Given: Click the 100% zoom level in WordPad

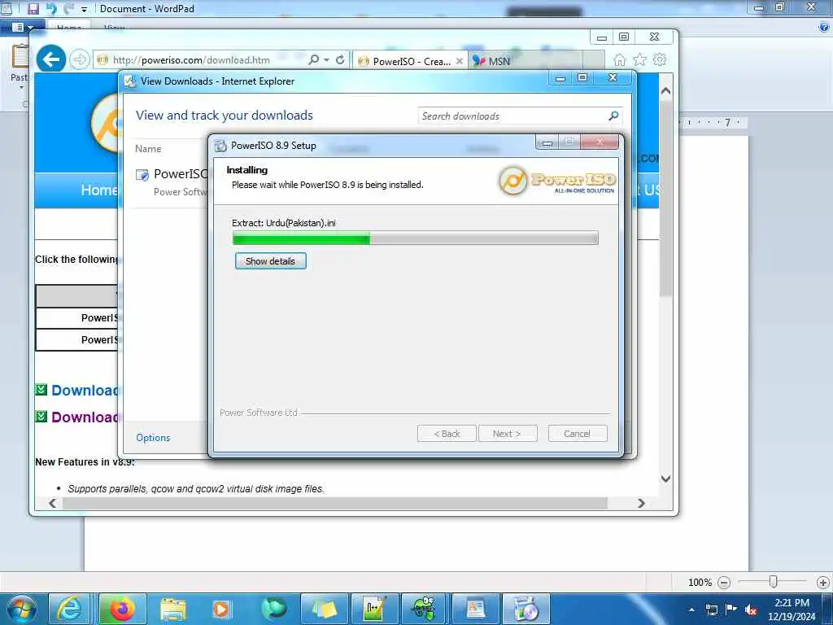Looking at the screenshot, I should click(x=700, y=583).
